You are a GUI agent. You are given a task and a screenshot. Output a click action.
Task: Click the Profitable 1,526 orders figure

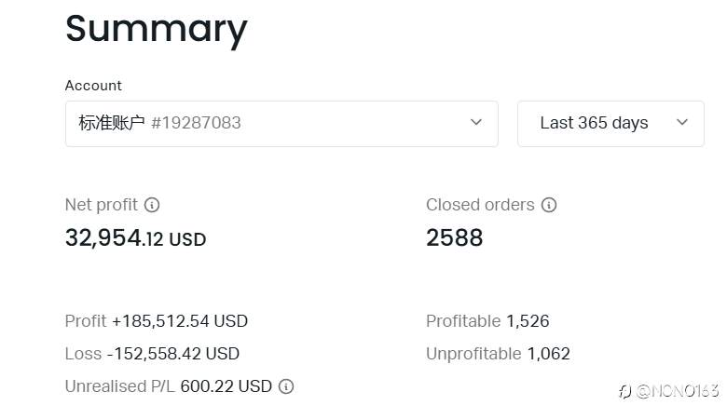(x=528, y=321)
